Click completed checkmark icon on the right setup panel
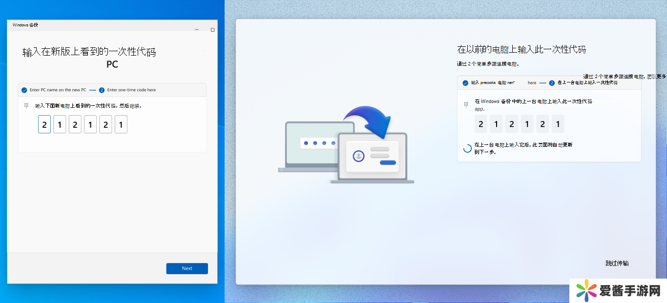This screenshot has width=667, height=303. [465, 83]
